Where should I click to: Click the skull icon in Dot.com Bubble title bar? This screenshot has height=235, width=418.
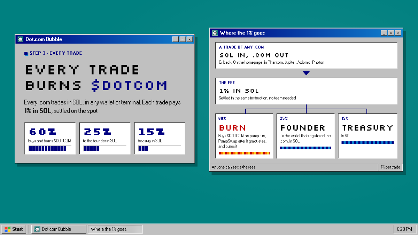(20, 39)
